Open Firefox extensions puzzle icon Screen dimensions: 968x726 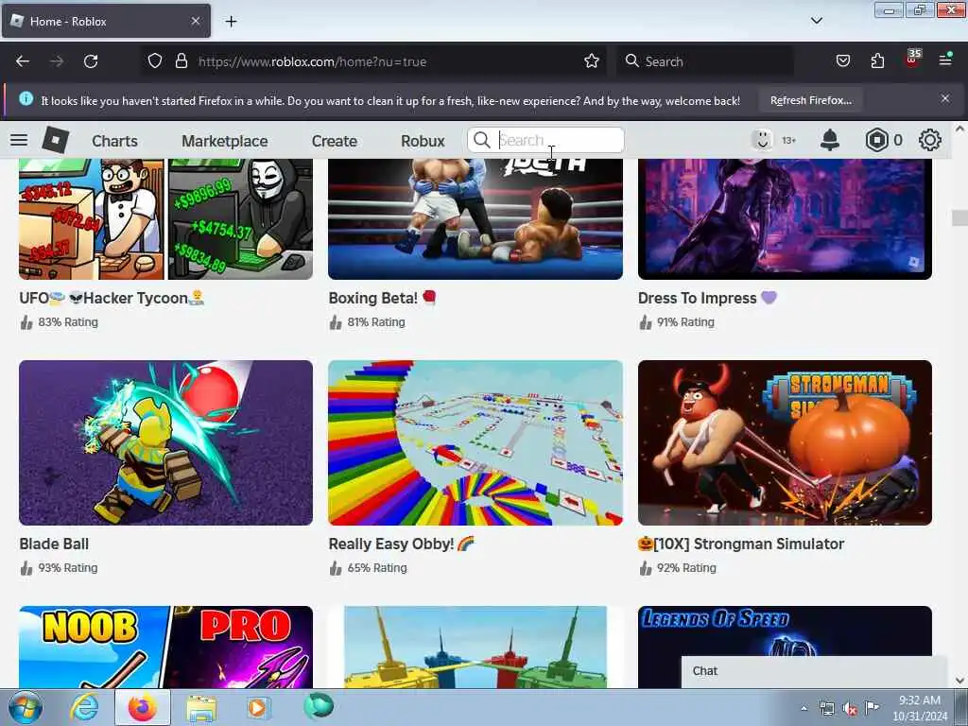tap(877, 61)
